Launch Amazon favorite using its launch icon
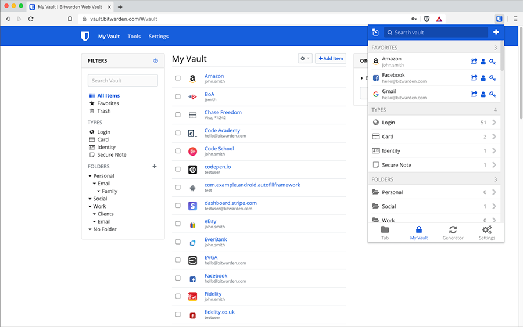Screen dimensions: 523x327 click(474, 62)
